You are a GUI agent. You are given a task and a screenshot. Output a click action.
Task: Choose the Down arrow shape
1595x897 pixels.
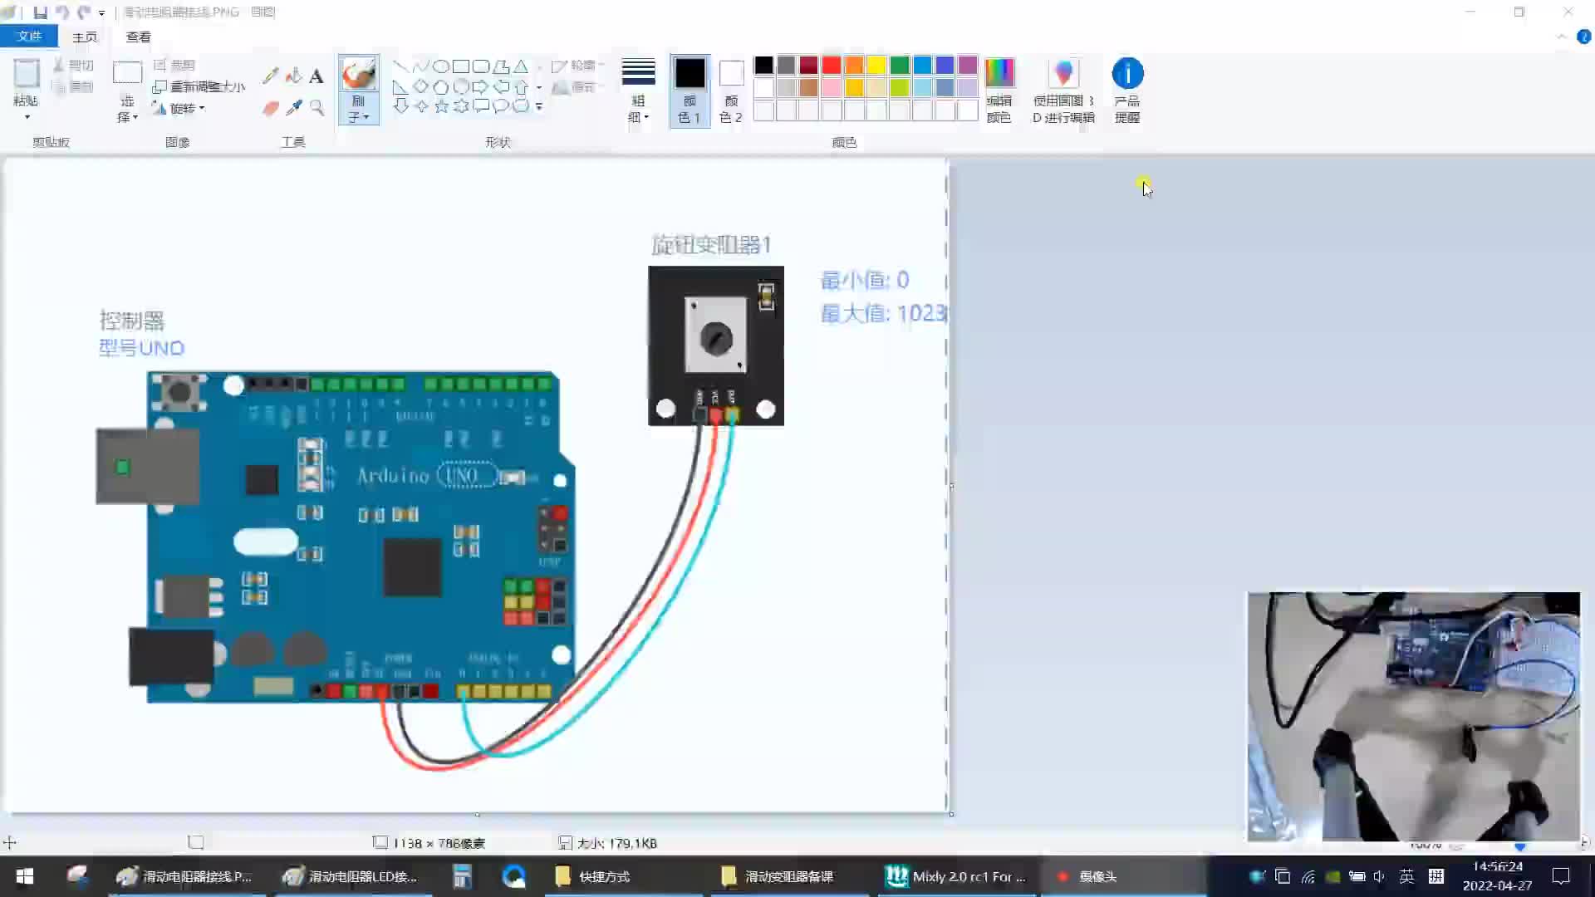[x=400, y=105]
